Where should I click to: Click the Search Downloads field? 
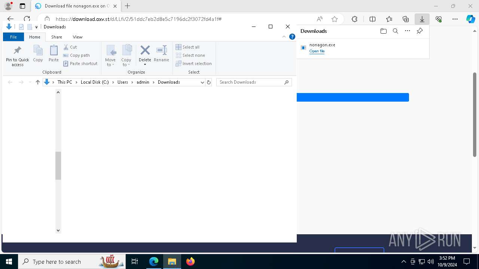pyautogui.click(x=254, y=82)
